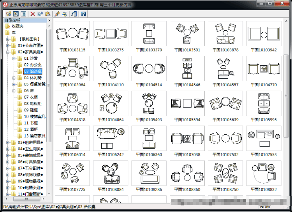The image size is (292, 212).
Task: Close the 目录面板 directory panel
Action: [49, 21]
